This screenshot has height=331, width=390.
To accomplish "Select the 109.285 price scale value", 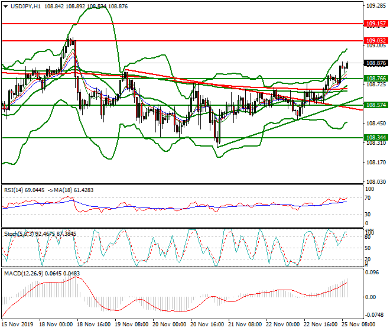I will pos(376,6).
